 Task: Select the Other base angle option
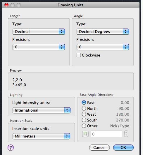click(84, 126)
